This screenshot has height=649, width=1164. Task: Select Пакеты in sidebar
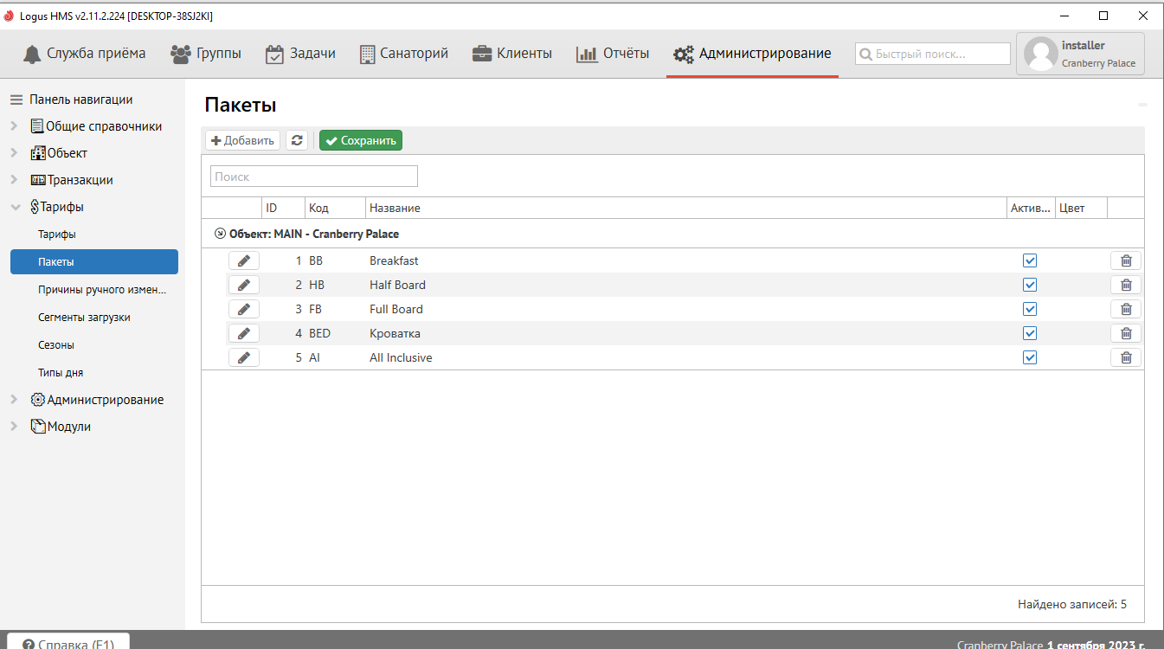pos(94,261)
